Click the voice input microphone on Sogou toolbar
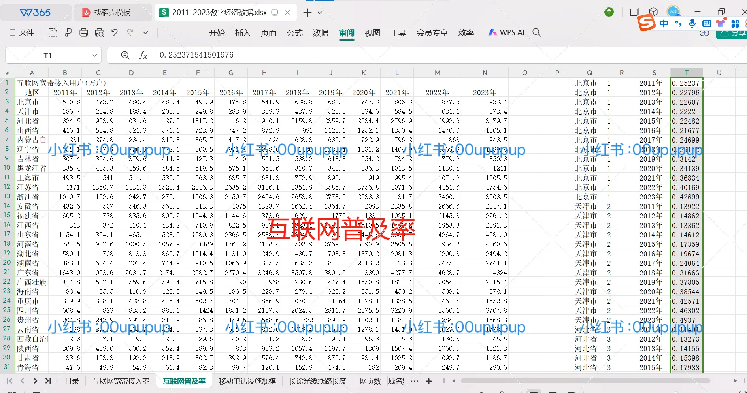 point(692,24)
